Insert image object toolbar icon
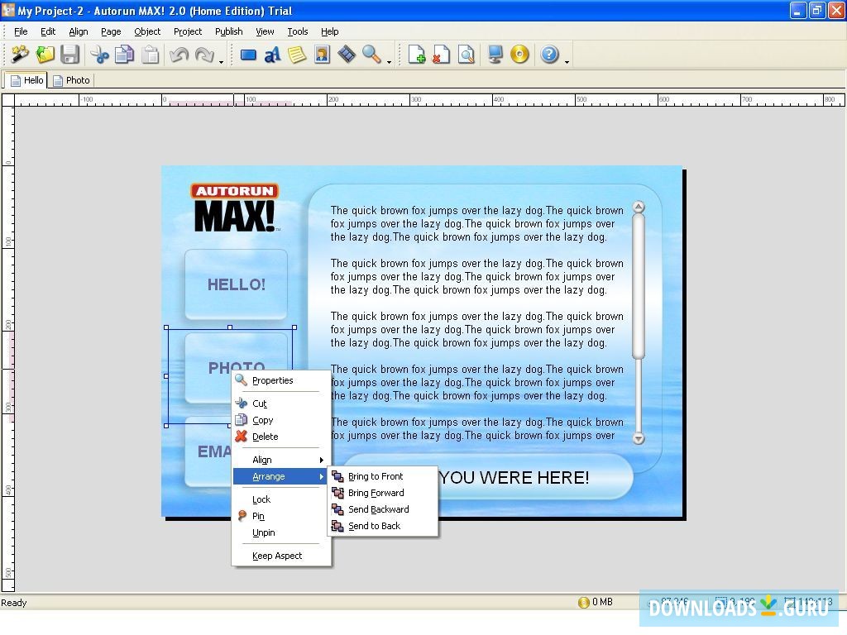This screenshot has height=635, width=847. point(322,55)
